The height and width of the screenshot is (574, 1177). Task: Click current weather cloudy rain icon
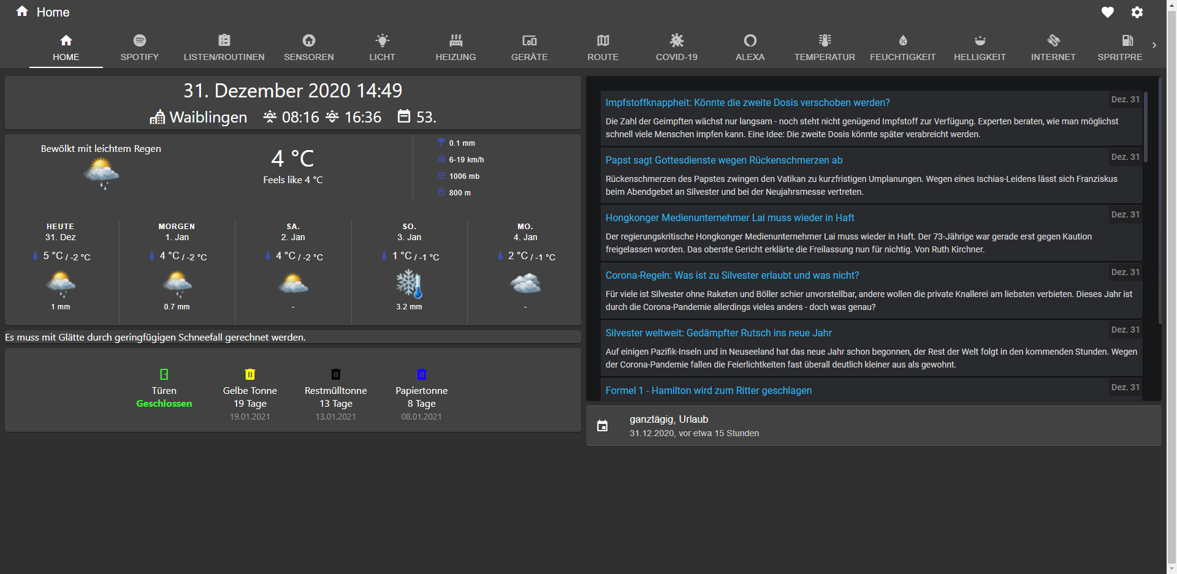[x=102, y=173]
